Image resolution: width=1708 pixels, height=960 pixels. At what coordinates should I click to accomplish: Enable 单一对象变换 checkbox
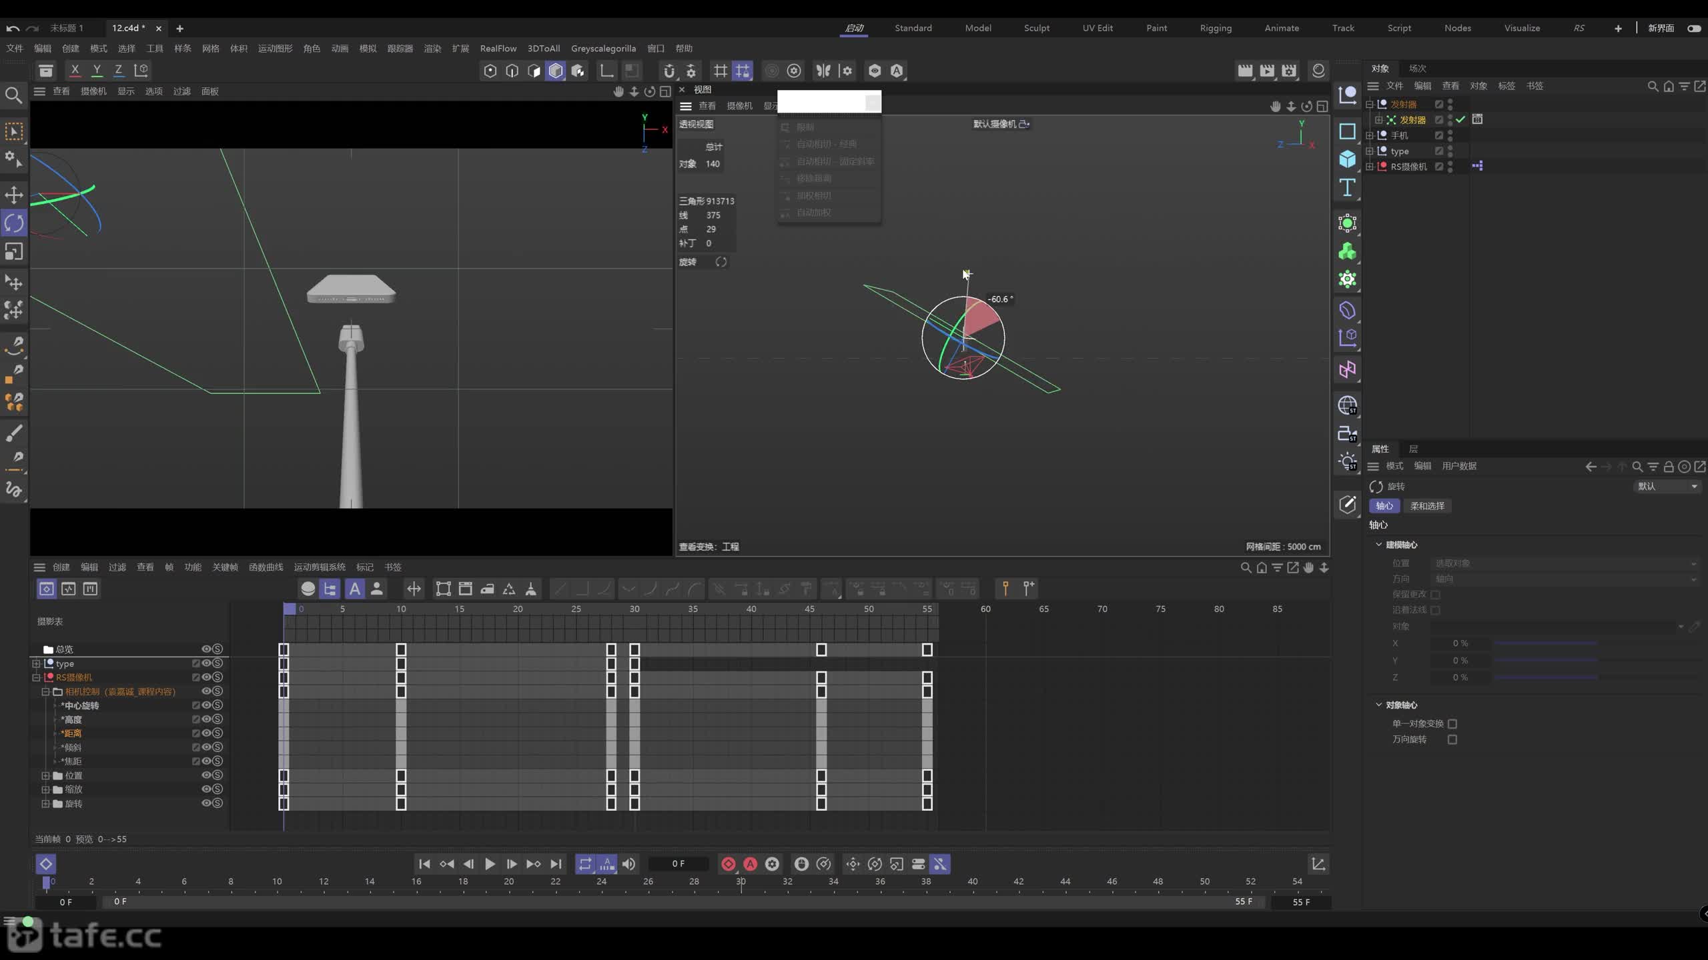(1452, 723)
